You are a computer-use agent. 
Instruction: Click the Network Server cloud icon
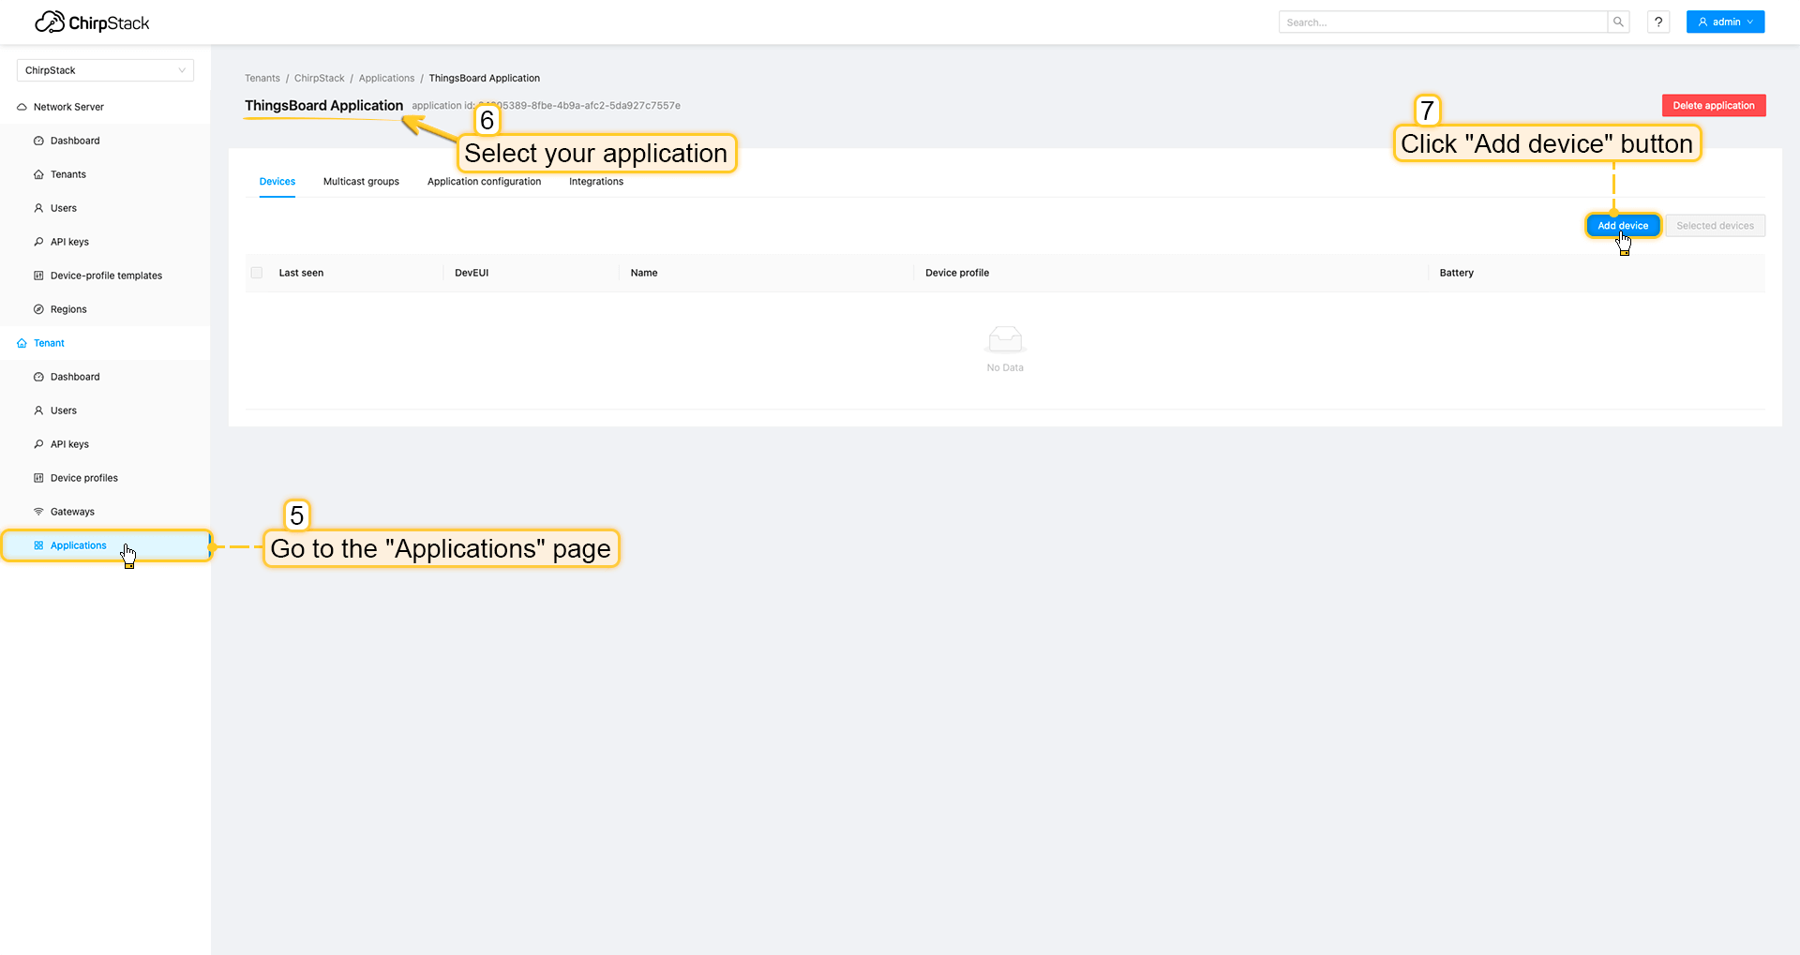[x=22, y=107]
